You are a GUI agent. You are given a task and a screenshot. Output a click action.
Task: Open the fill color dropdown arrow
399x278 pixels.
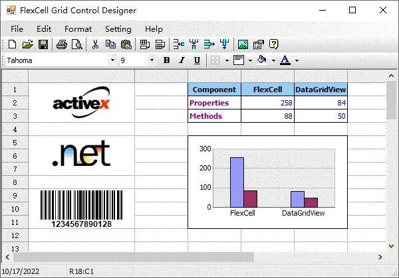click(x=273, y=60)
